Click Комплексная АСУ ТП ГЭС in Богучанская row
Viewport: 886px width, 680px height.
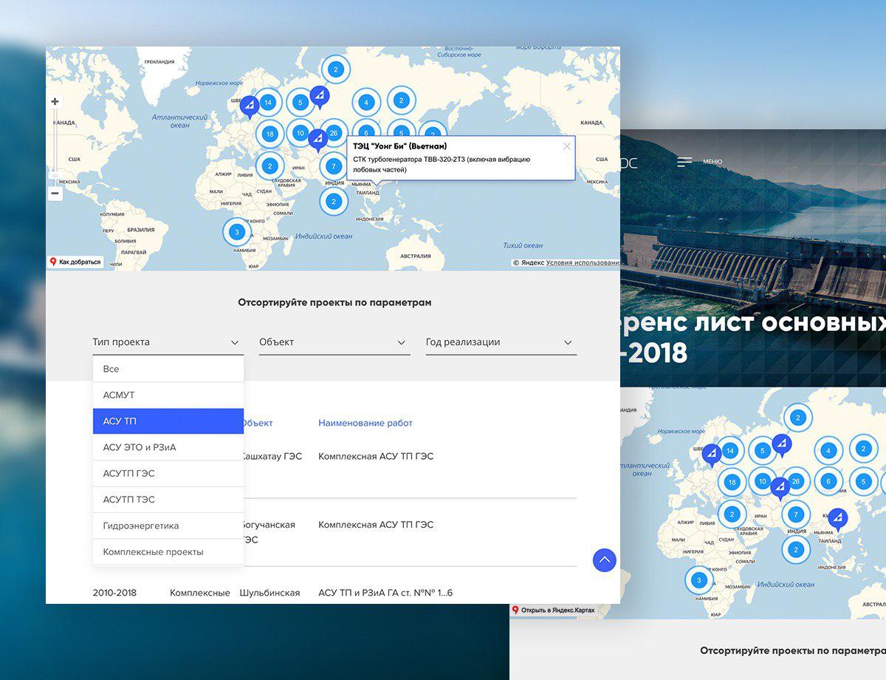(x=376, y=525)
